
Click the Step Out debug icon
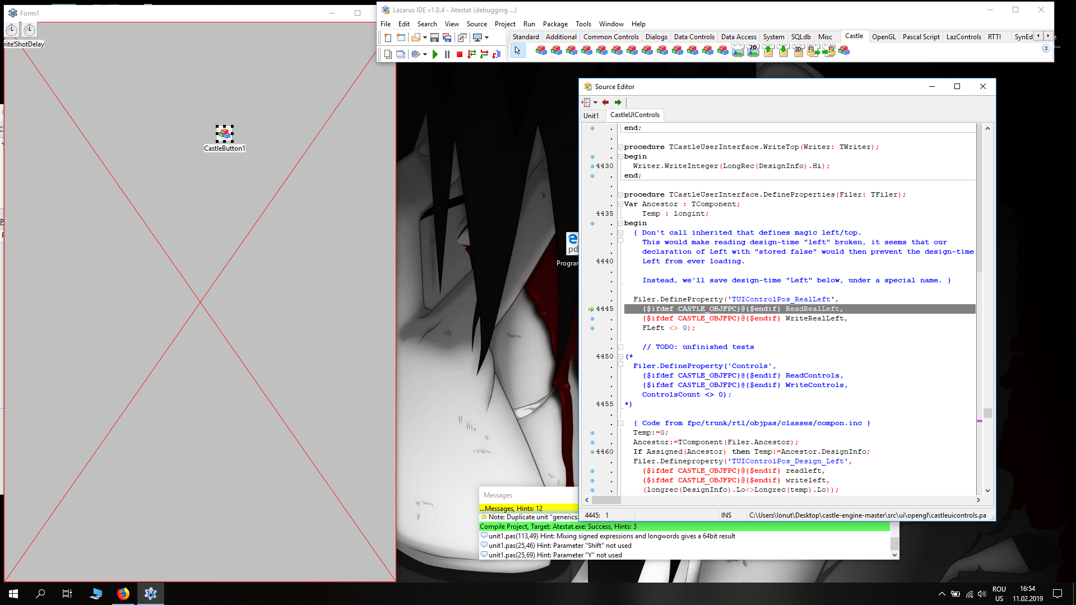[x=497, y=54]
